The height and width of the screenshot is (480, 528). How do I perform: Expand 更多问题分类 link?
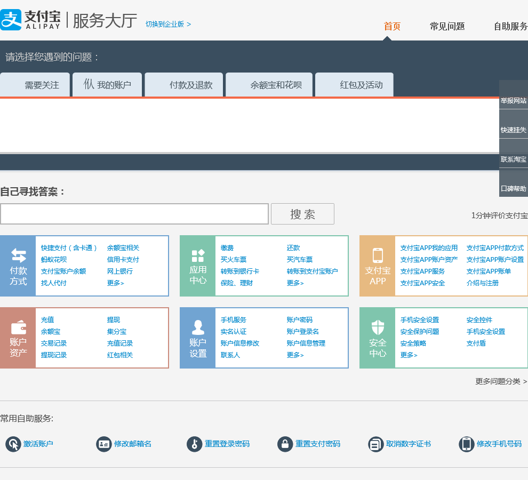click(x=501, y=381)
